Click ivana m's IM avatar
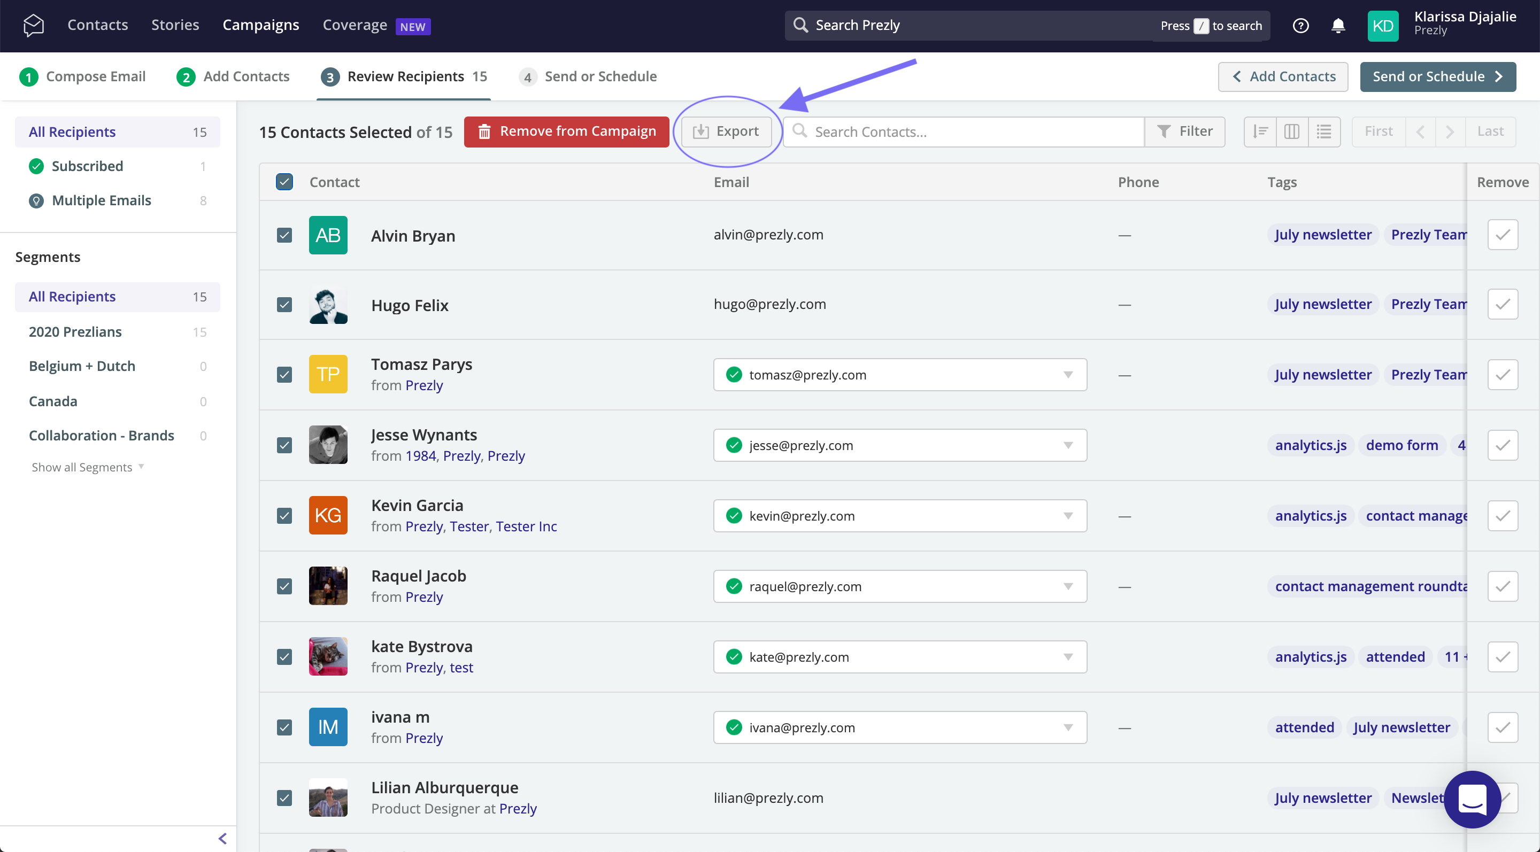This screenshot has width=1540, height=852. point(328,727)
